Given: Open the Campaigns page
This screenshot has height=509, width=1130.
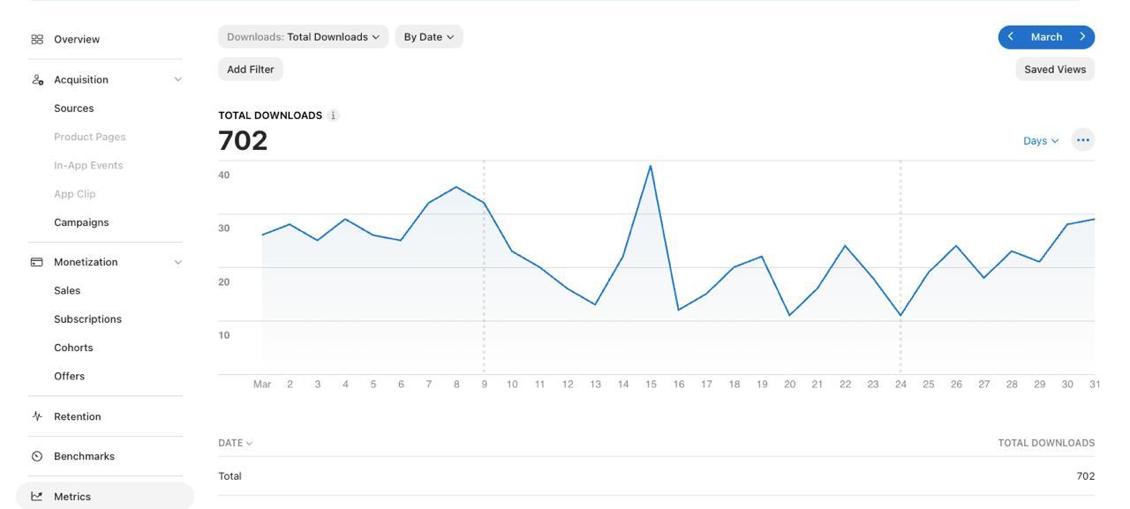Looking at the screenshot, I should click(81, 222).
